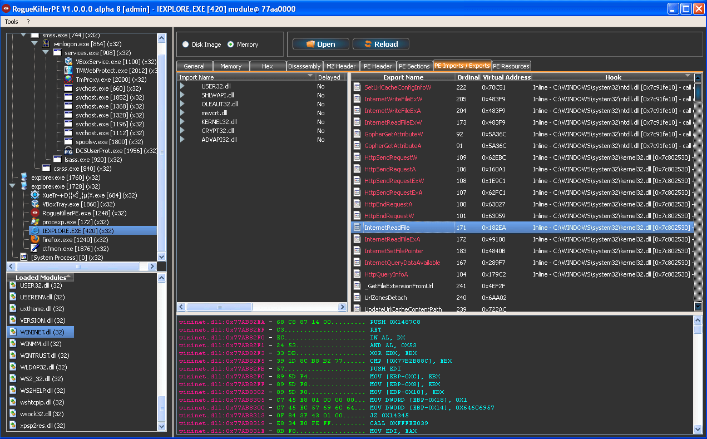Select the InternetSetFilePointer export row
Viewport: 707px width, 439px height.
click(523, 251)
